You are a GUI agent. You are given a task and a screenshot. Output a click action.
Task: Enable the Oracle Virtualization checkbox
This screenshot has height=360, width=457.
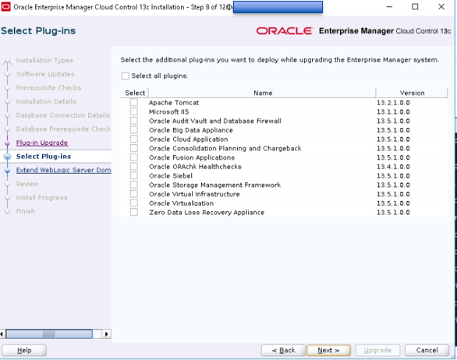tap(134, 203)
